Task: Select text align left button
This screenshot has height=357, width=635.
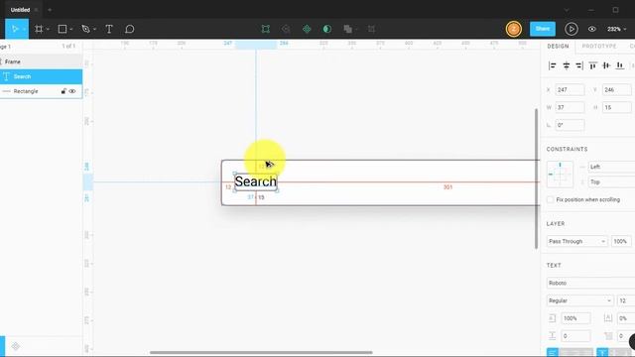Action: [x=553, y=353]
